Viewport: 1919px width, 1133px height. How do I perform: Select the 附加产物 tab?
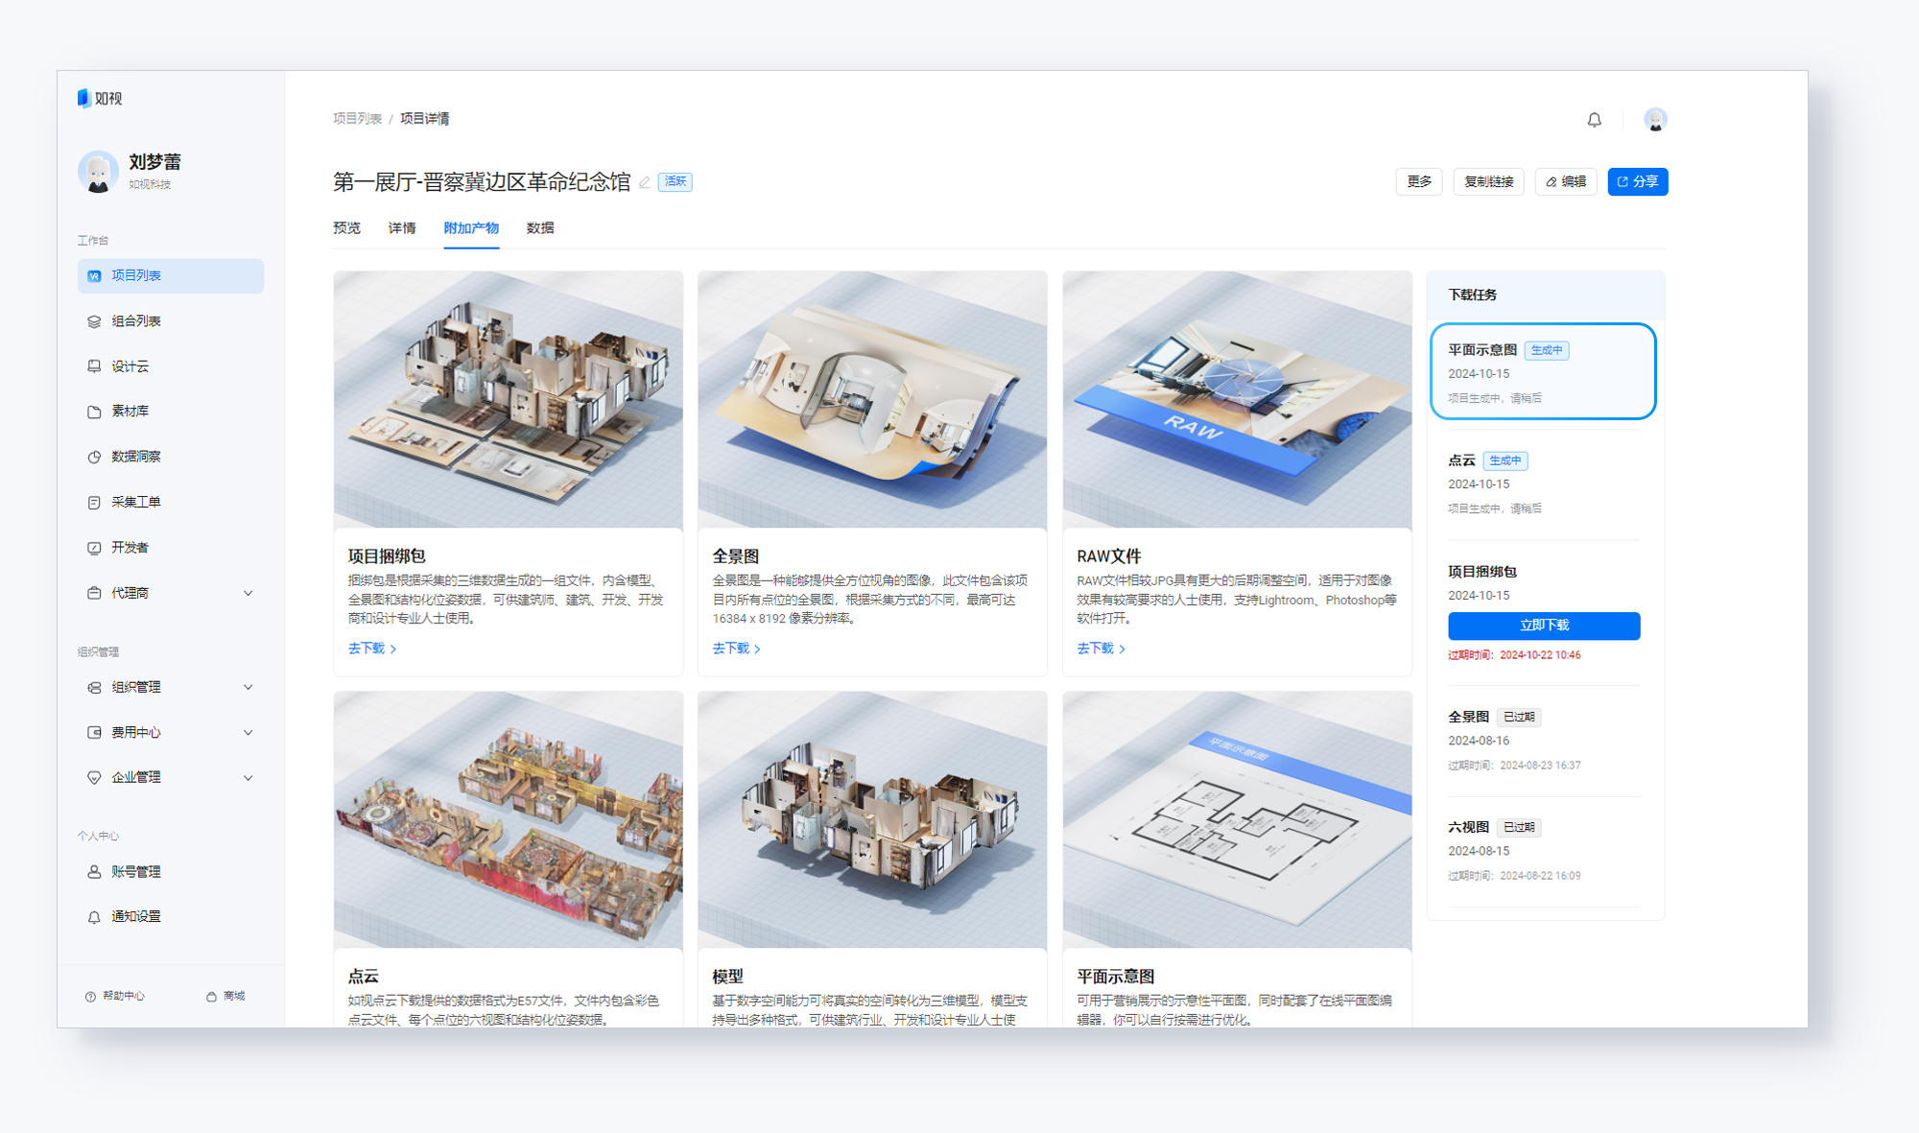click(x=471, y=228)
